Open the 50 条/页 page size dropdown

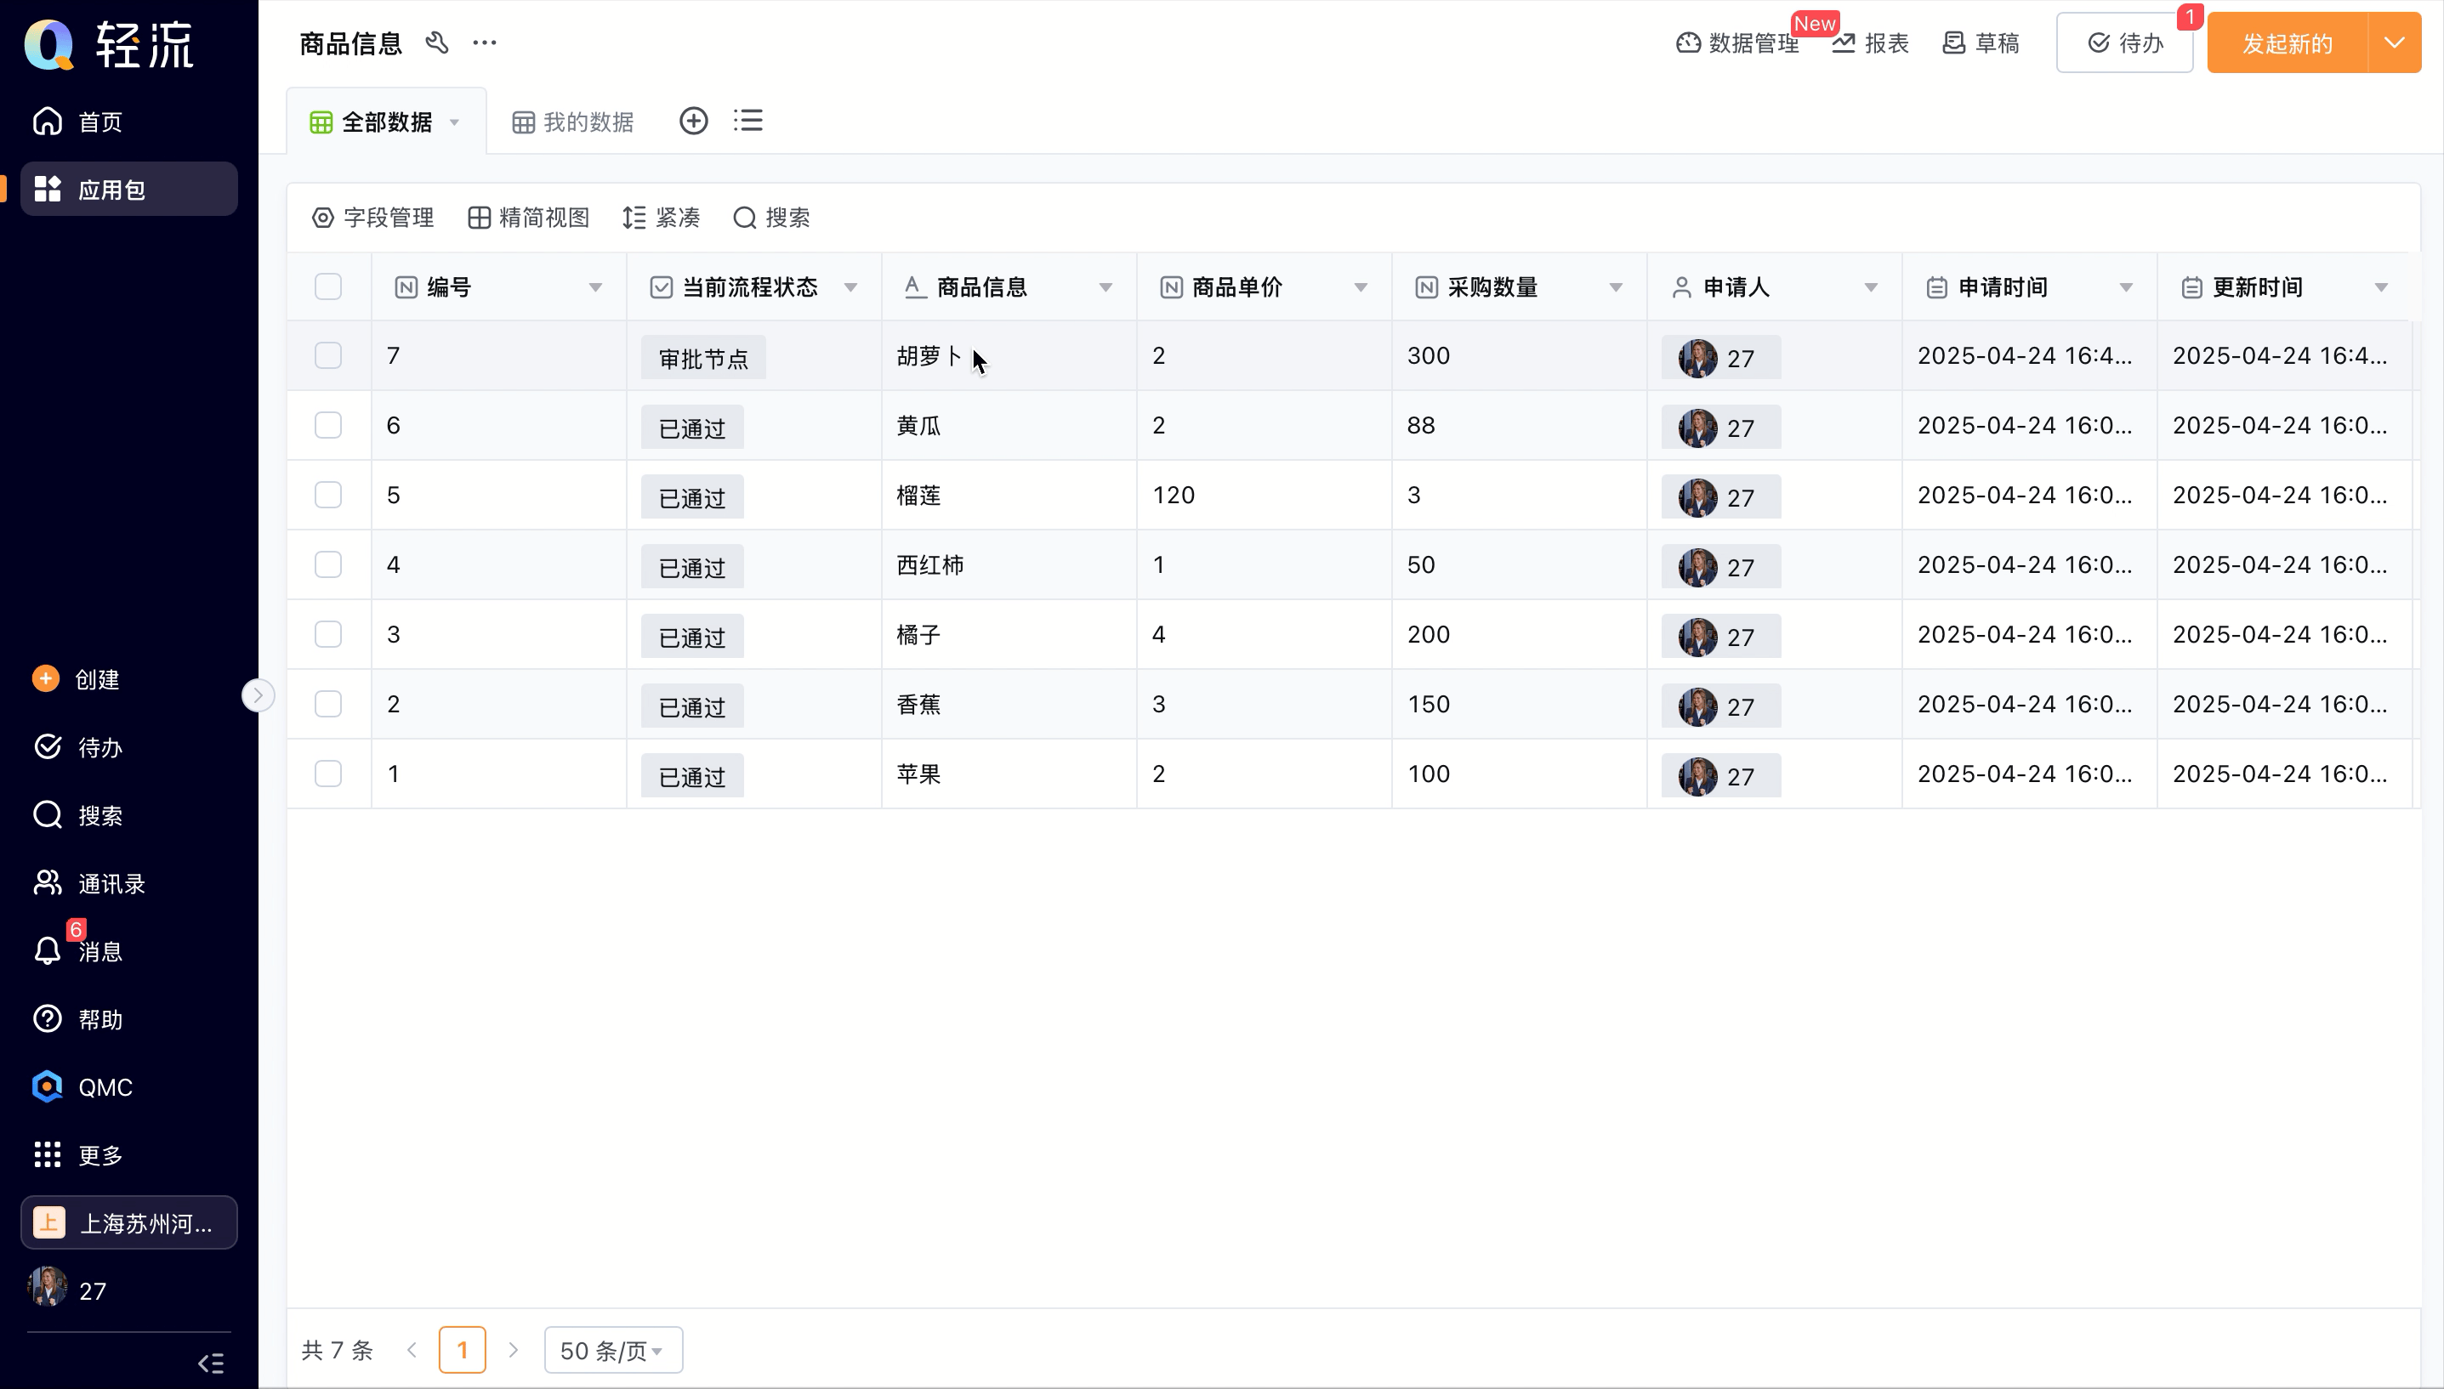click(x=612, y=1350)
